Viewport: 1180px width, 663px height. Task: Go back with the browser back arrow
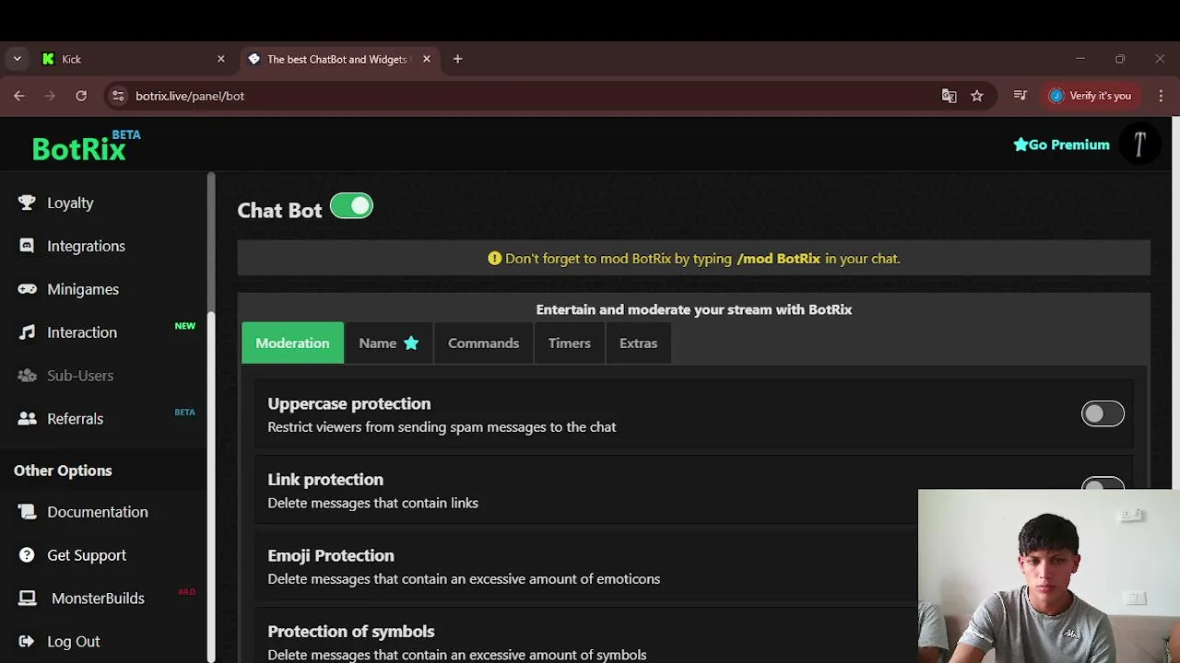19,96
